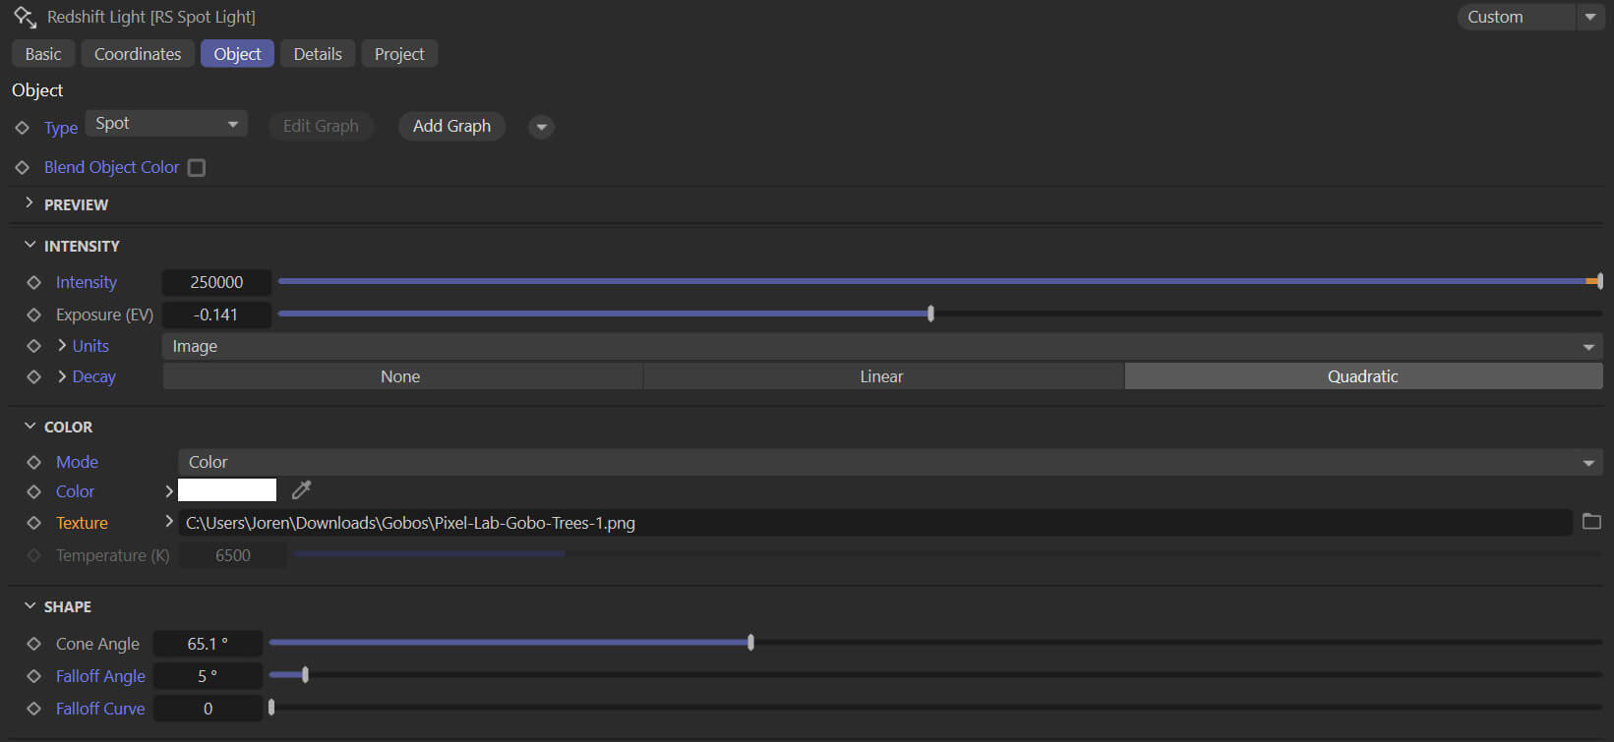Open the Units dropdown showing Image

[x=882, y=346]
